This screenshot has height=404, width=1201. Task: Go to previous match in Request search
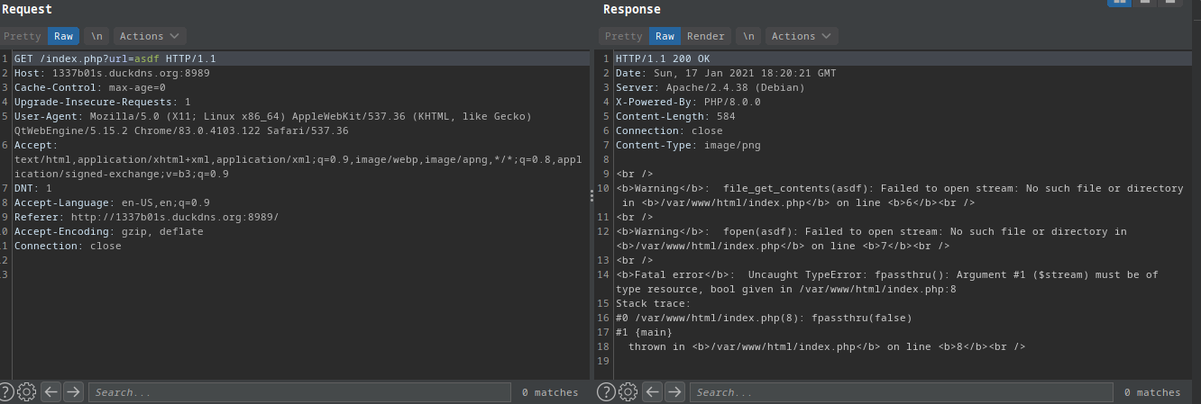tap(51, 391)
